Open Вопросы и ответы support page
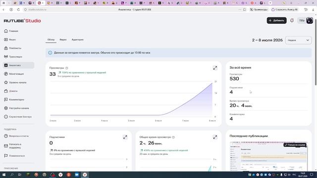The image size is (317, 178). [x=16, y=136]
